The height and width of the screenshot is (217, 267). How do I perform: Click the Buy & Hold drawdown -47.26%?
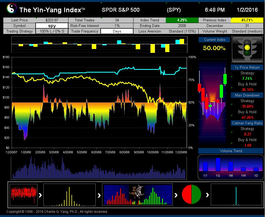247,117
